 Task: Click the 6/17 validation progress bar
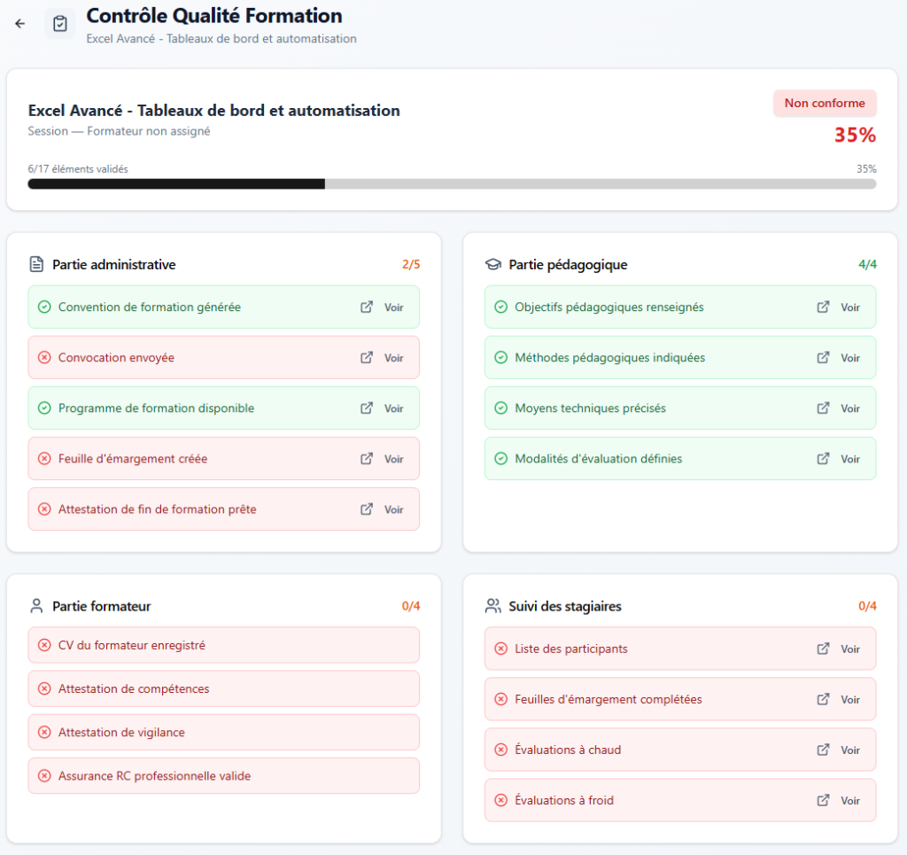(x=452, y=184)
